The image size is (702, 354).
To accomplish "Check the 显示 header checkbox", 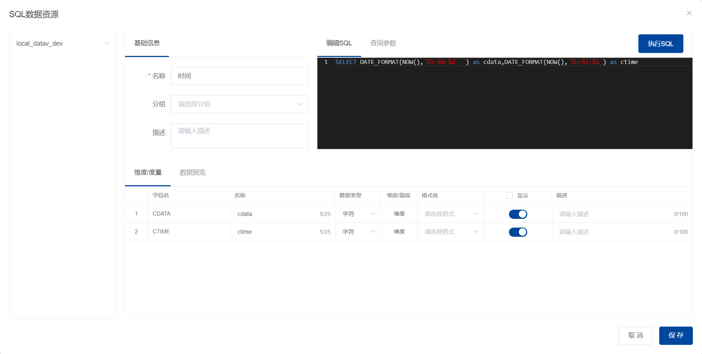I will [x=509, y=195].
